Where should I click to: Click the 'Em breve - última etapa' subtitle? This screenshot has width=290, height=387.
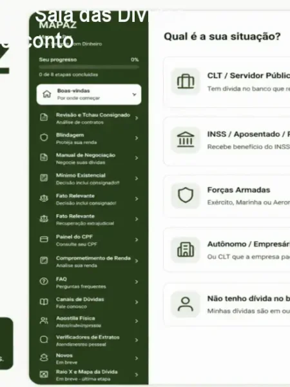point(83,379)
